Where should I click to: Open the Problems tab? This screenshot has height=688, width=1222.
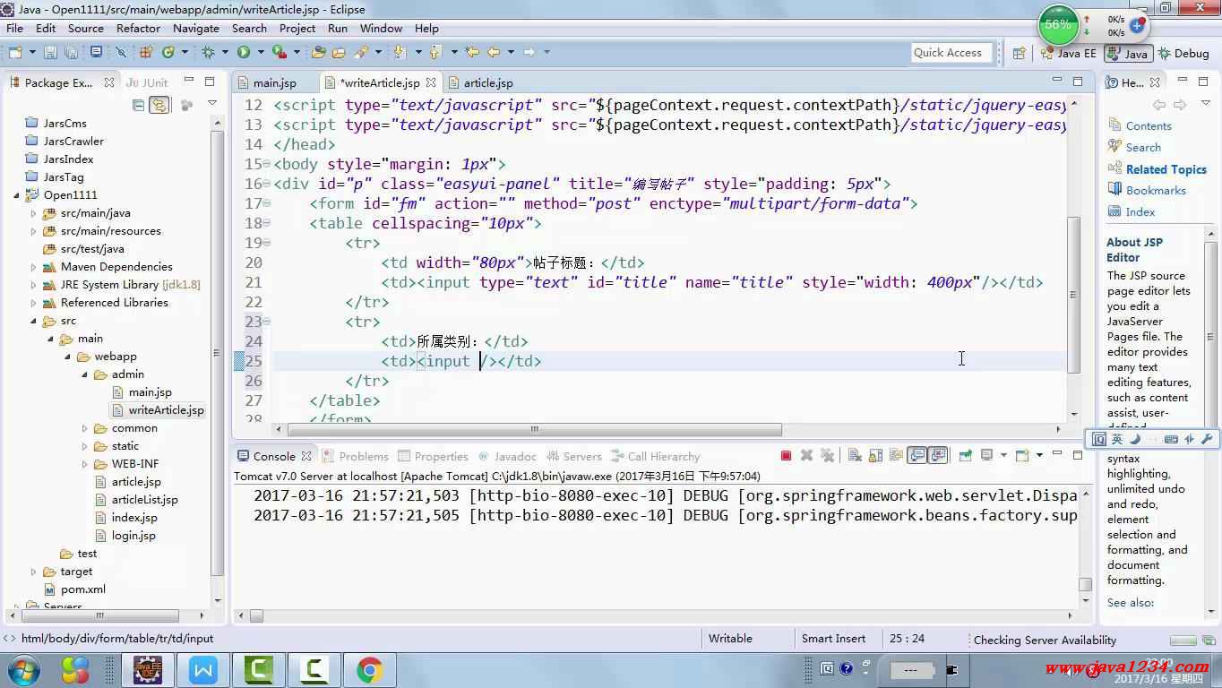click(x=364, y=456)
